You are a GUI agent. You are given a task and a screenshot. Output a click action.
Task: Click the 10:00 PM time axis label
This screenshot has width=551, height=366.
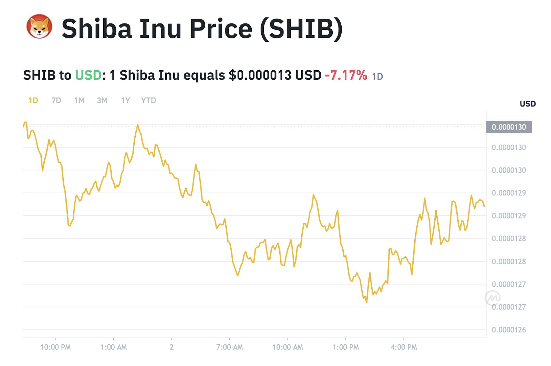55,347
